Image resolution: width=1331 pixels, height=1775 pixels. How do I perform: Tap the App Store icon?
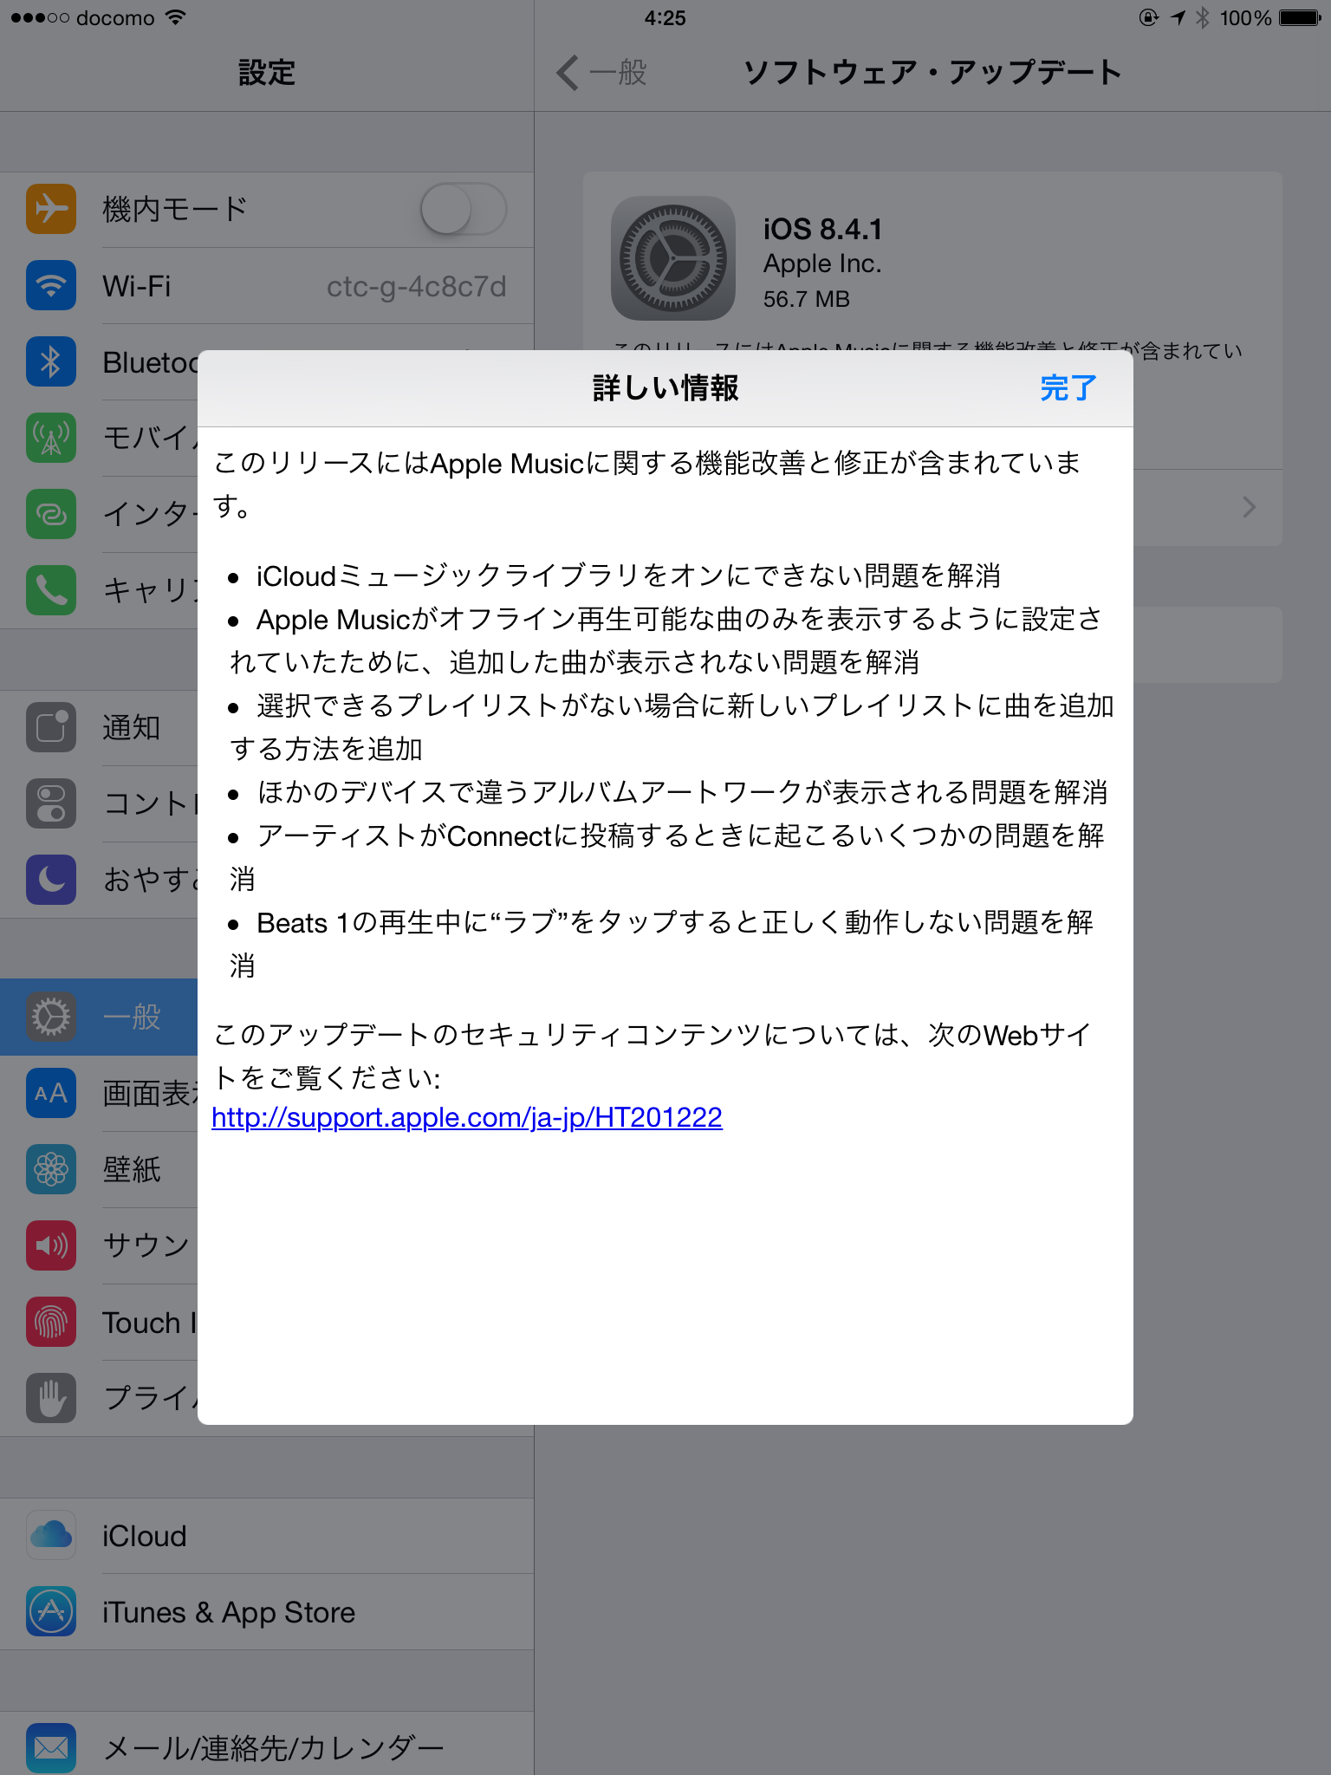(x=51, y=1611)
